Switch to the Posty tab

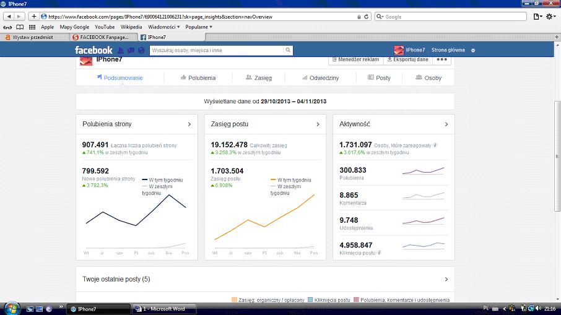pyautogui.click(x=379, y=77)
